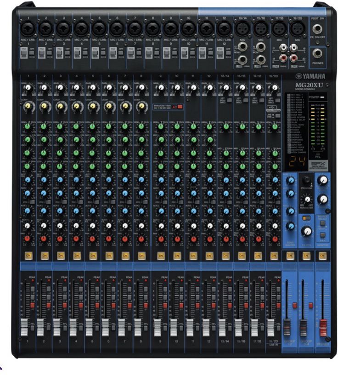The image size is (338, 375).
Task: Click the channel 3 HIGH EQ green knob
Action: tap(60, 126)
